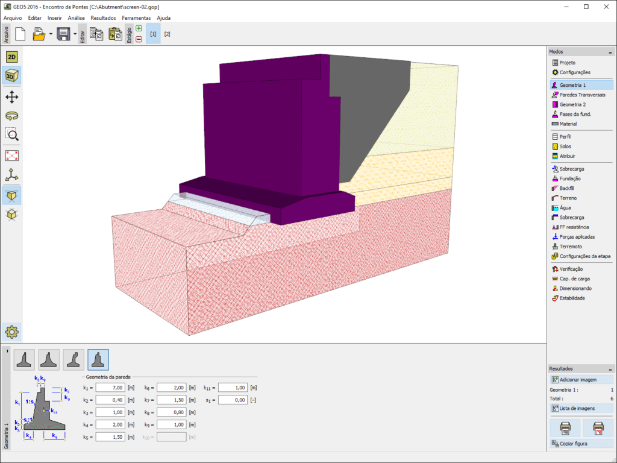Open drawing settings gear

[x=12, y=332]
